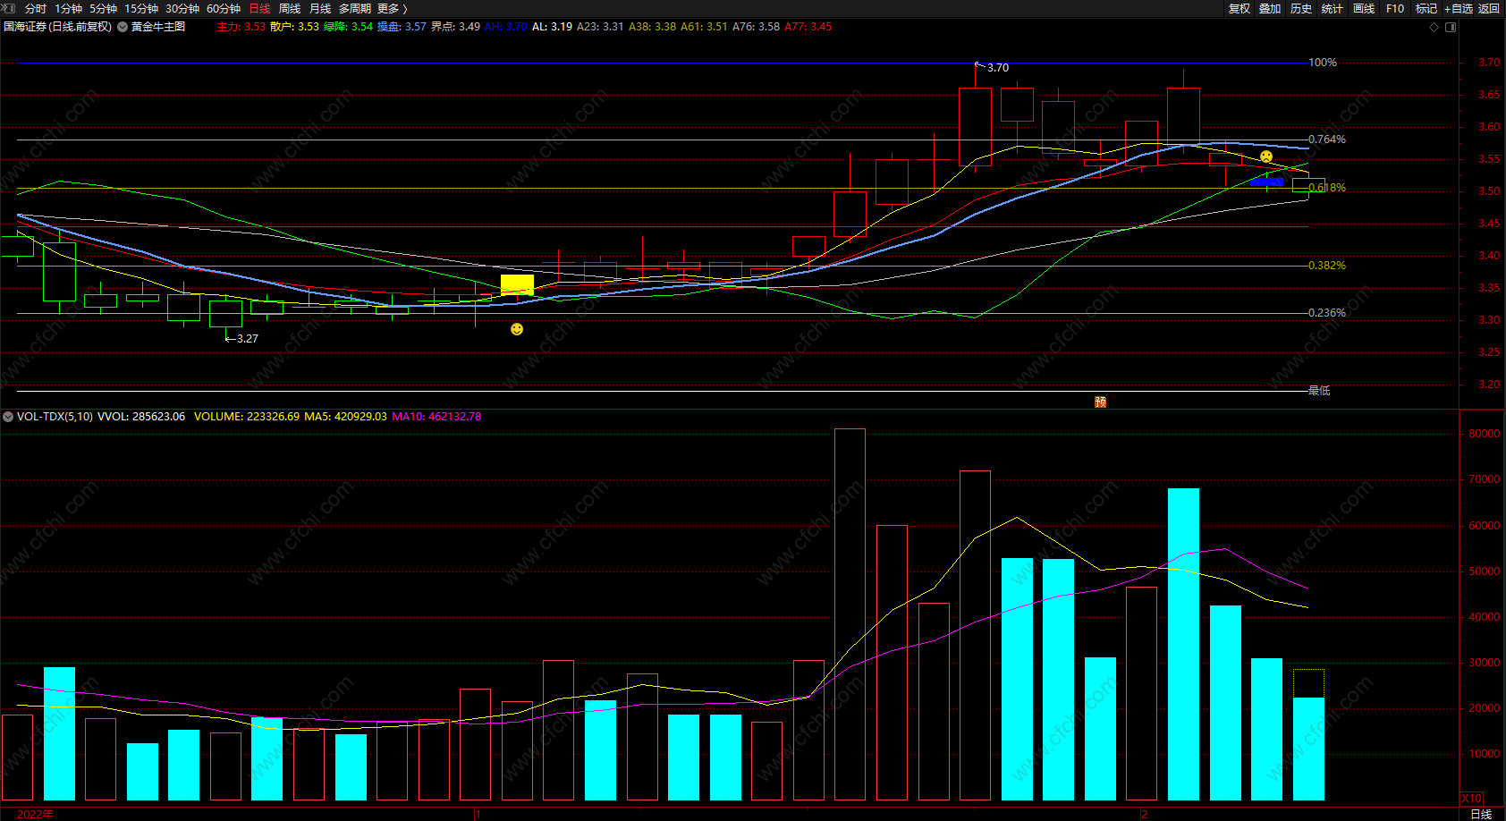Viewport: 1506px width, 821px height.
Task: Expand the VOL-TDX indicator dropdown arrow
Action: [x=8, y=417]
